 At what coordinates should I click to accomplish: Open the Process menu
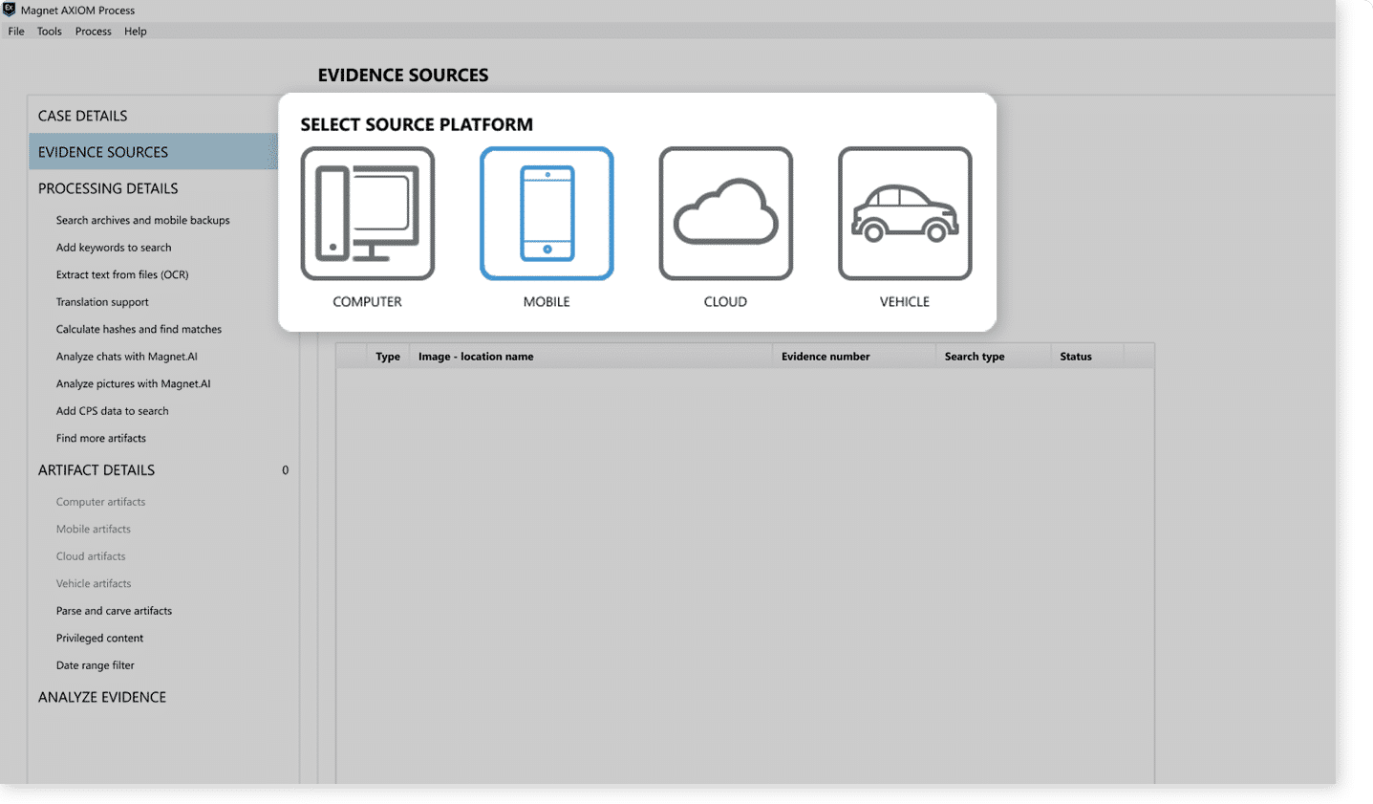click(x=93, y=31)
